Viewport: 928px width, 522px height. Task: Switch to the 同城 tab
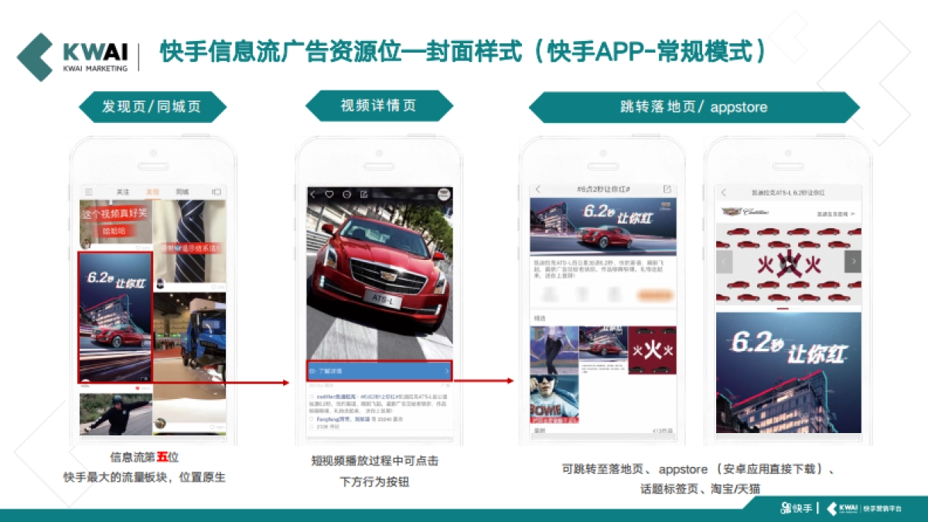182,192
